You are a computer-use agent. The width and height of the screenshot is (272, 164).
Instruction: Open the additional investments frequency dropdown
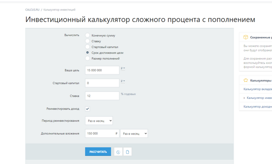click(x=134, y=133)
